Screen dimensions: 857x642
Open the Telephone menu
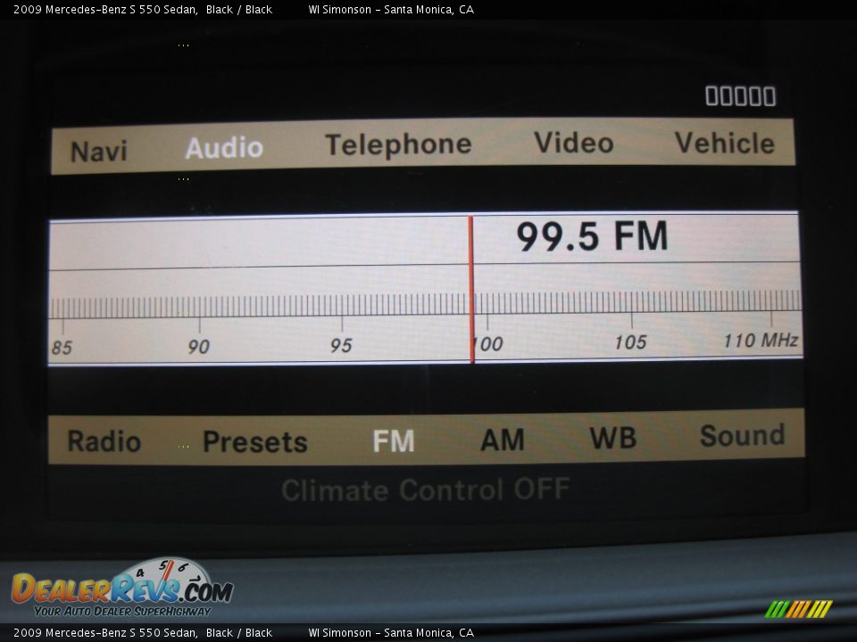pyautogui.click(x=398, y=145)
